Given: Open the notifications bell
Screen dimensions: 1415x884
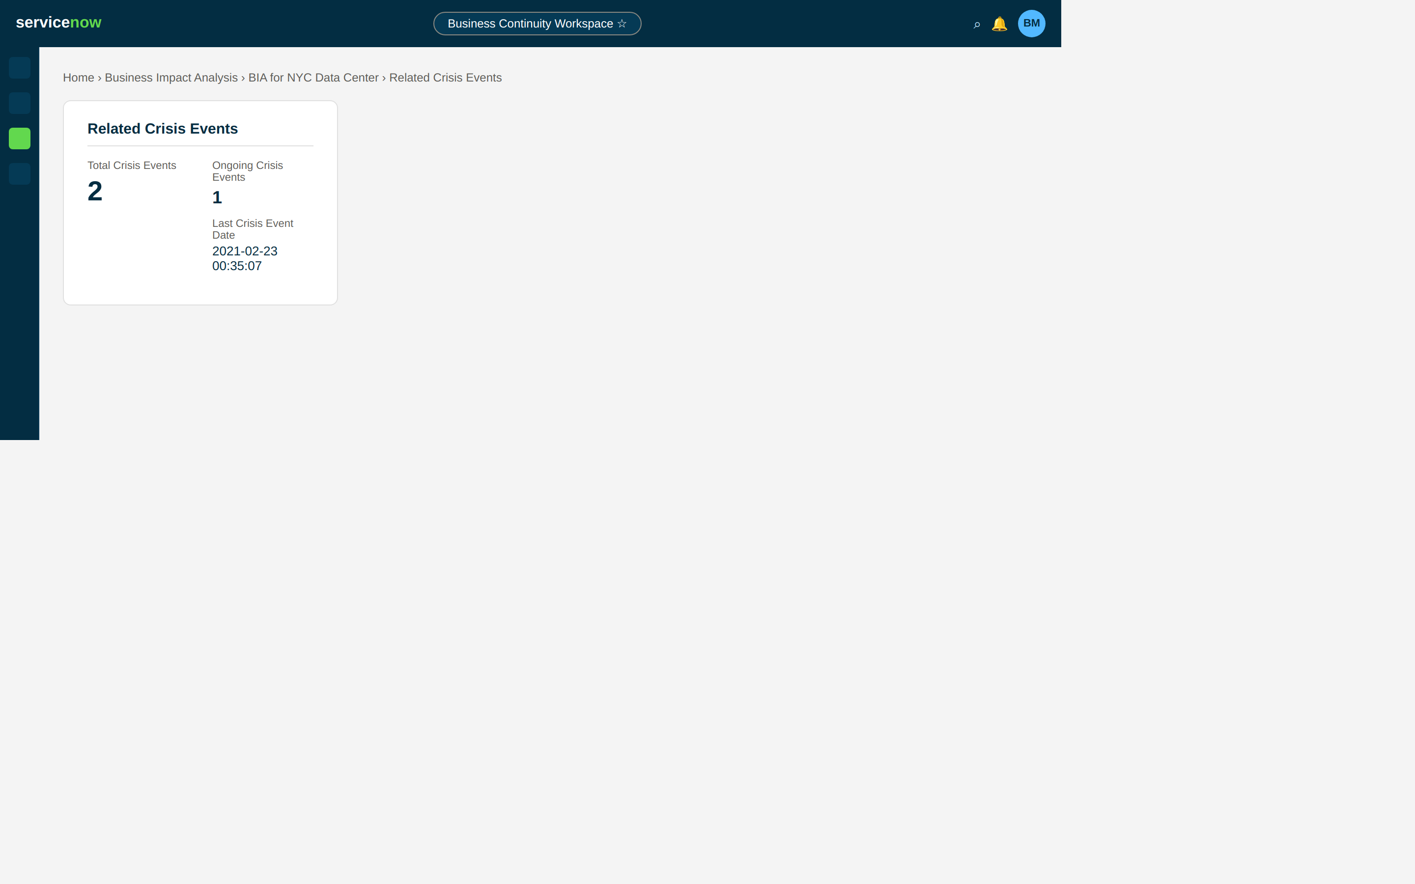Looking at the screenshot, I should click(999, 24).
